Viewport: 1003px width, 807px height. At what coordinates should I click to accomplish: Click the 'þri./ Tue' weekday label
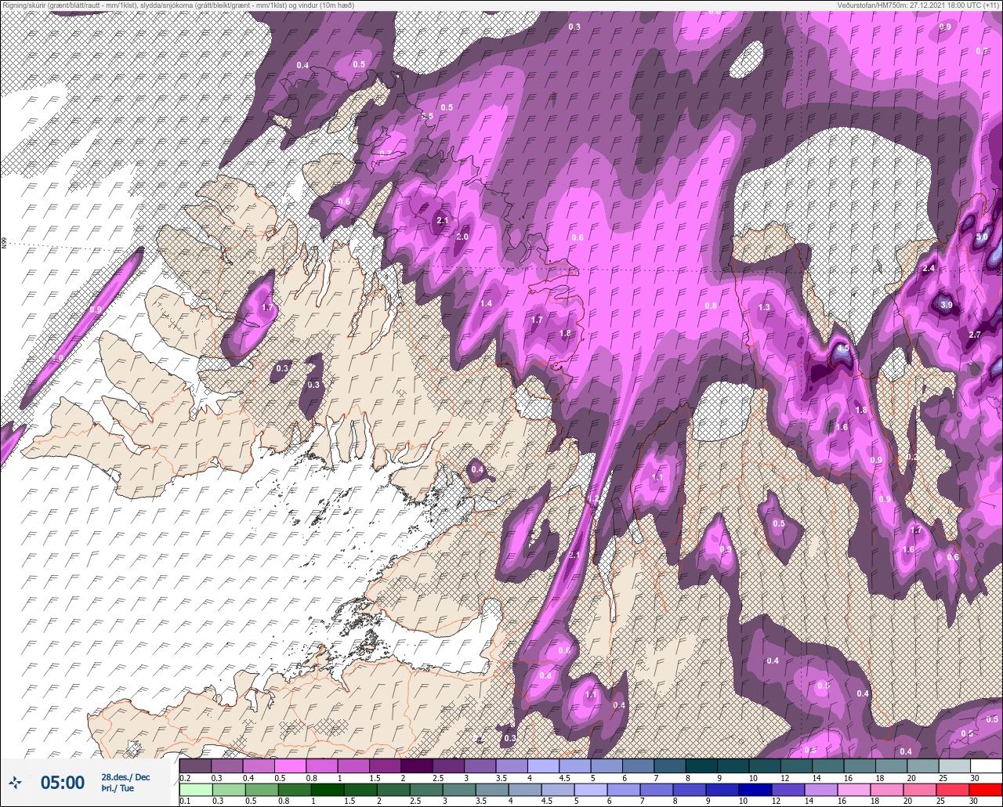point(117,788)
